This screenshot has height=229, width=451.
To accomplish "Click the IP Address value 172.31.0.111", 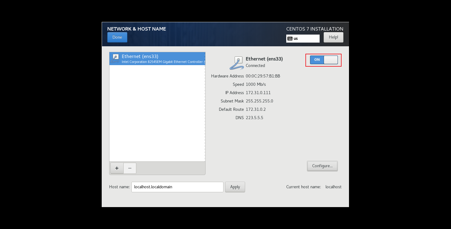I will 258,93.
